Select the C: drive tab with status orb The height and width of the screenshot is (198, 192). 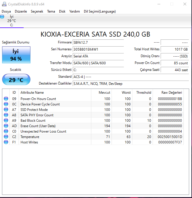tap(12, 21)
